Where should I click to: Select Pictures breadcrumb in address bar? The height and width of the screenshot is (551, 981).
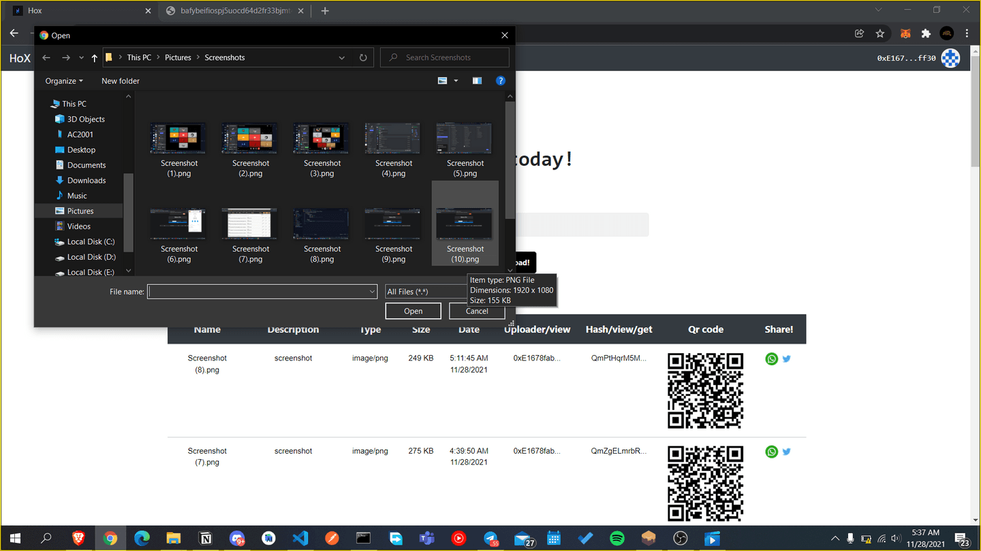tap(178, 58)
